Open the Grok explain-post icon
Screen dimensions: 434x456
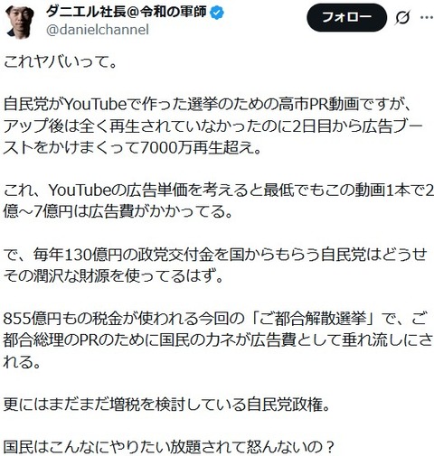[402, 18]
